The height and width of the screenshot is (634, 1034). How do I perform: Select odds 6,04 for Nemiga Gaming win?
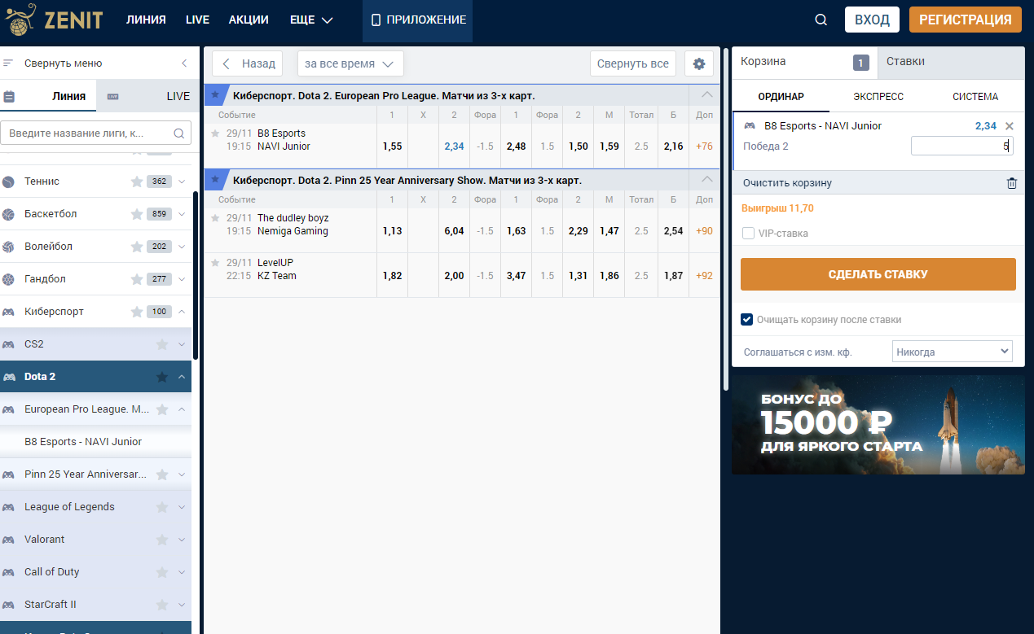click(x=454, y=231)
